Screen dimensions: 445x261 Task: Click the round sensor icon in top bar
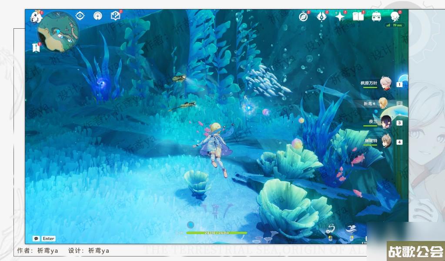[97, 16]
